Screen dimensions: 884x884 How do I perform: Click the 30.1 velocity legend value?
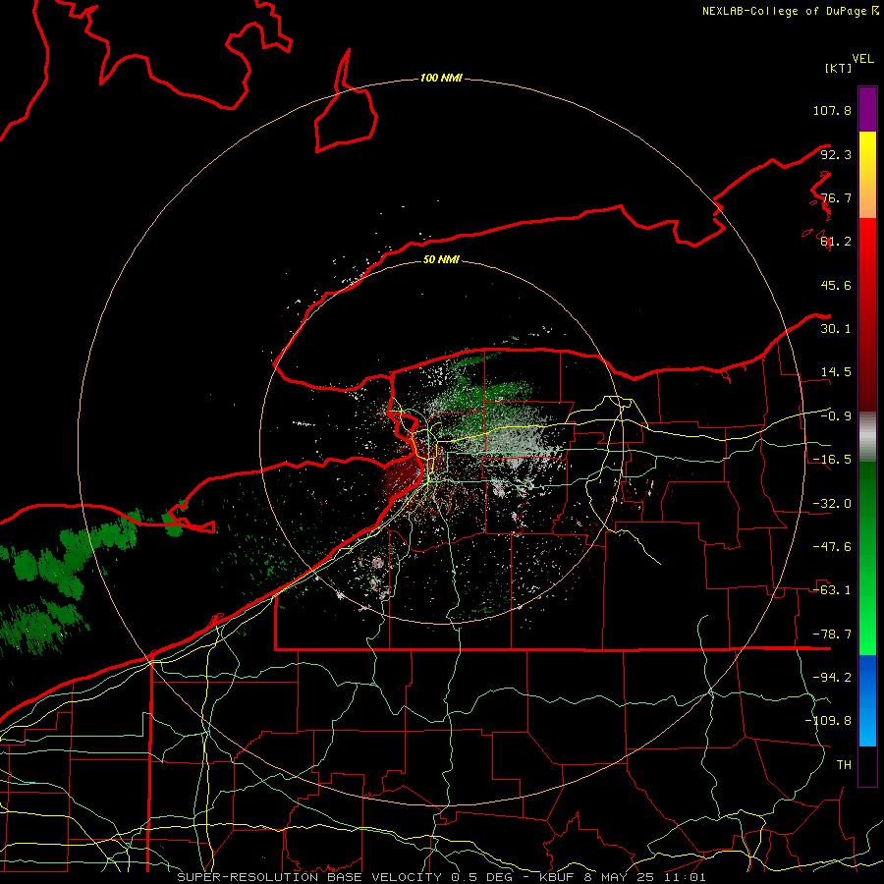[x=836, y=329]
